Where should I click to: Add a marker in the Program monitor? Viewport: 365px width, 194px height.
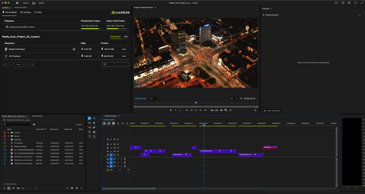point(171,110)
